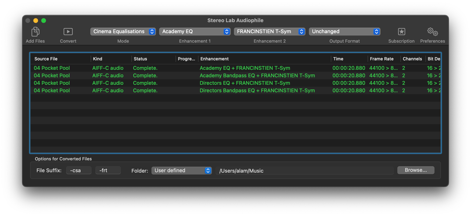Expand the Unchanged output format dropdown
The image size is (471, 216).
(x=344, y=32)
